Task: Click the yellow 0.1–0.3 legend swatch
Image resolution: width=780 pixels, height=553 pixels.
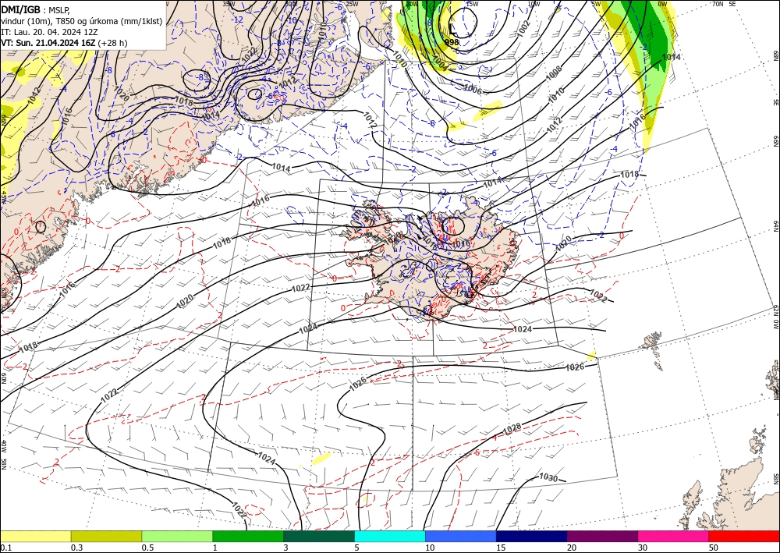Action: click(x=35, y=536)
